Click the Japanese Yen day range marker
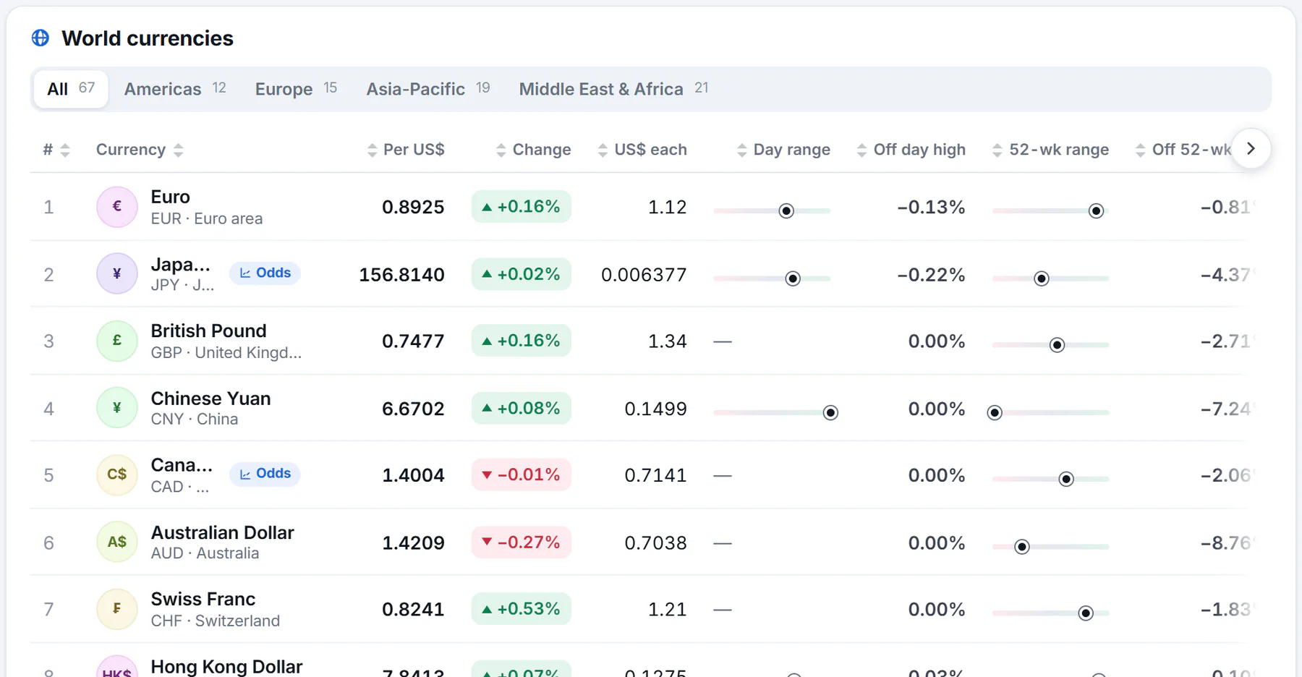This screenshot has width=1302, height=677. 793,278
